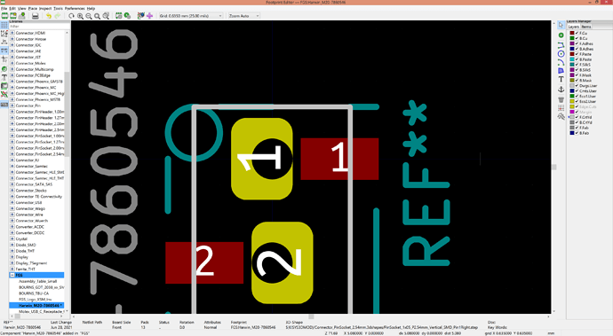Click the F.SilkS layer color swatch
Image resolution: width=613 pixels, height=336 pixels.
[572, 65]
